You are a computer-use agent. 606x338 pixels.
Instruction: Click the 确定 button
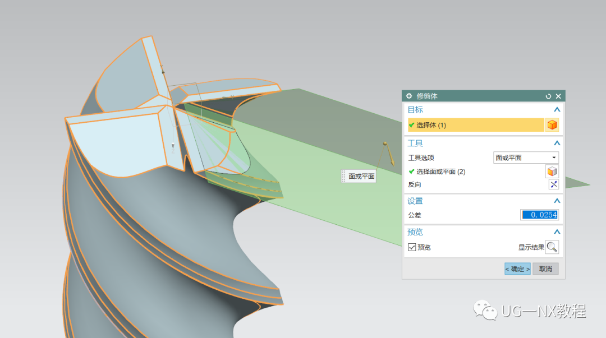tap(517, 269)
